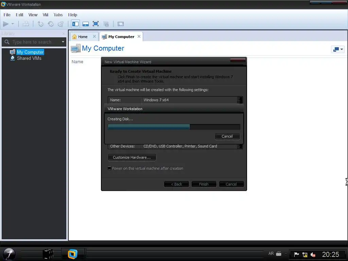Viewport: 348px width, 261px height.
Task: Click Cancel in New Virtual Machine Wizard
Action: click(x=231, y=184)
